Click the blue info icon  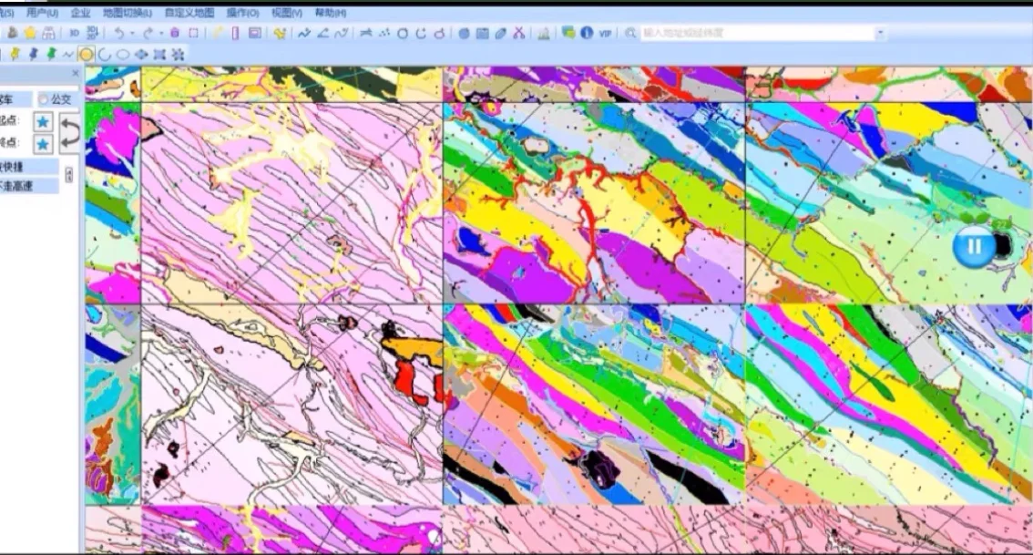pos(587,33)
